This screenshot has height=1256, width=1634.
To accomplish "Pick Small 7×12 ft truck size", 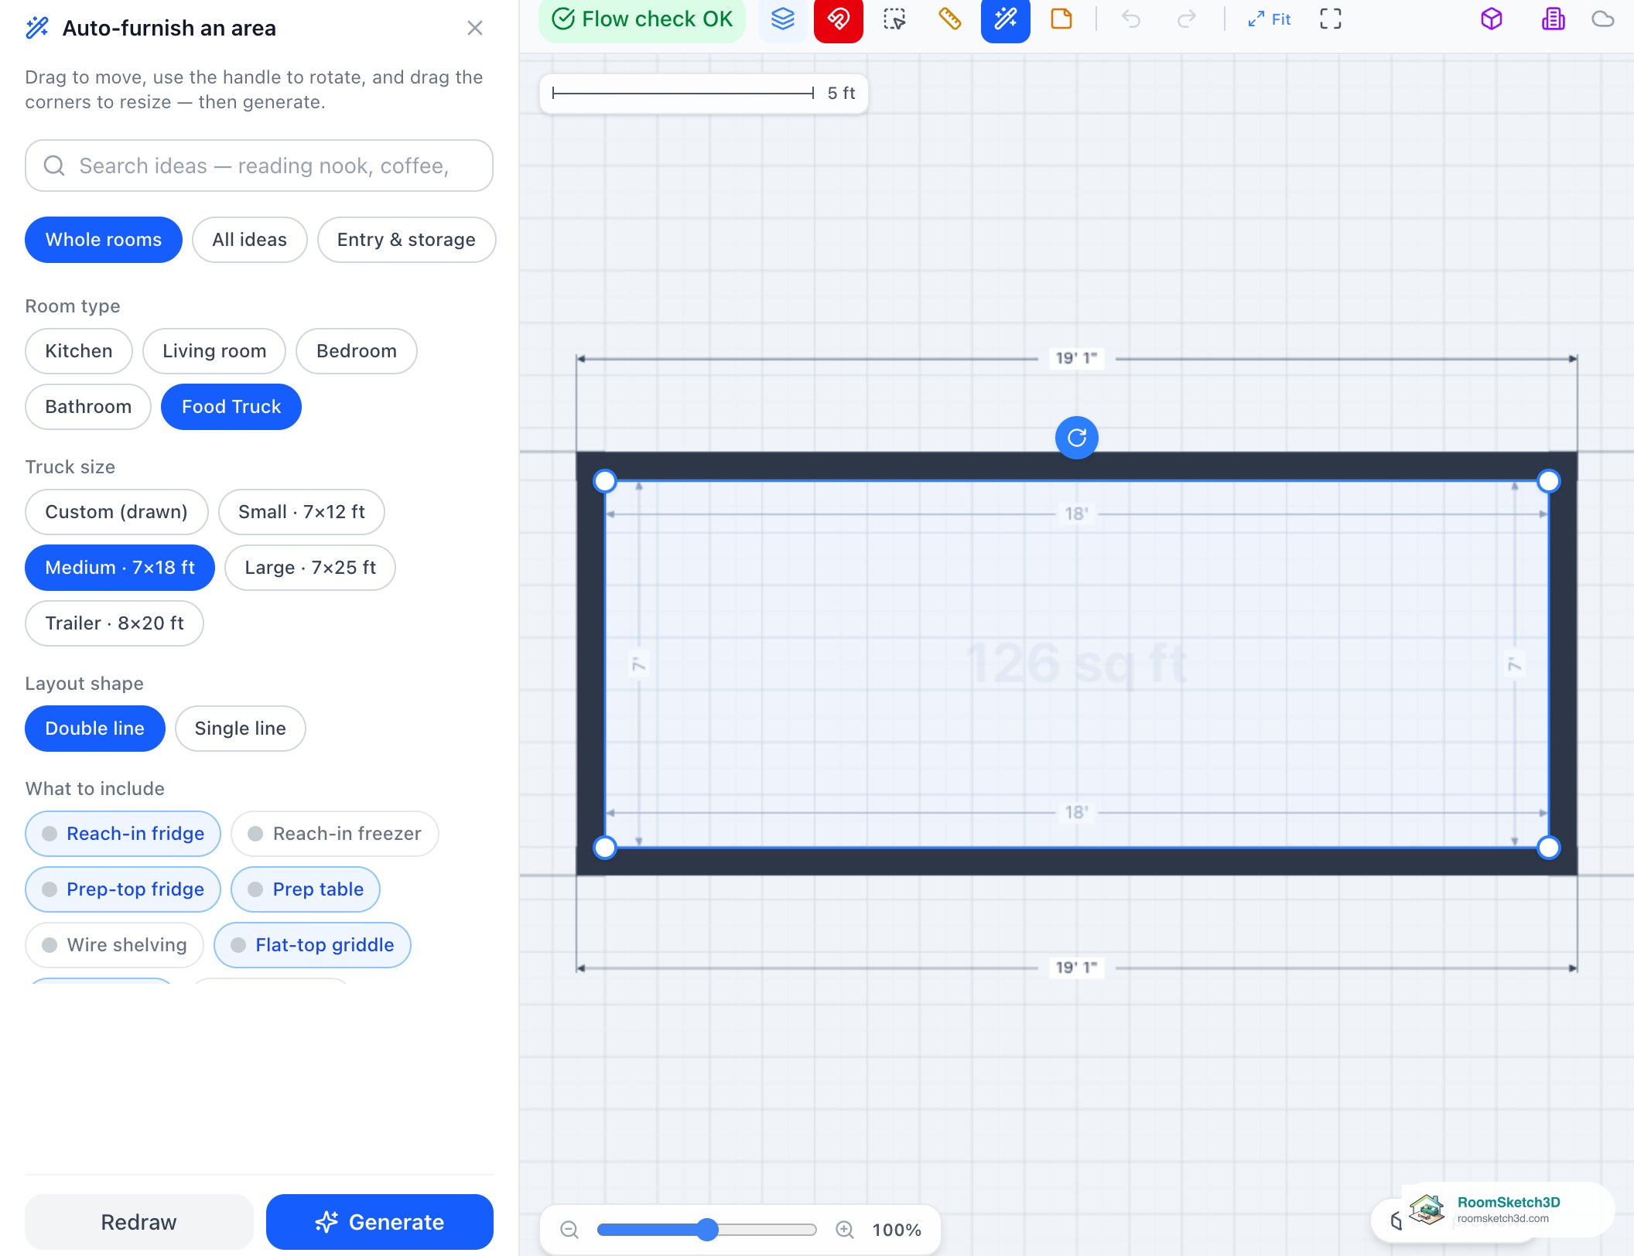I will pyautogui.click(x=302, y=512).
